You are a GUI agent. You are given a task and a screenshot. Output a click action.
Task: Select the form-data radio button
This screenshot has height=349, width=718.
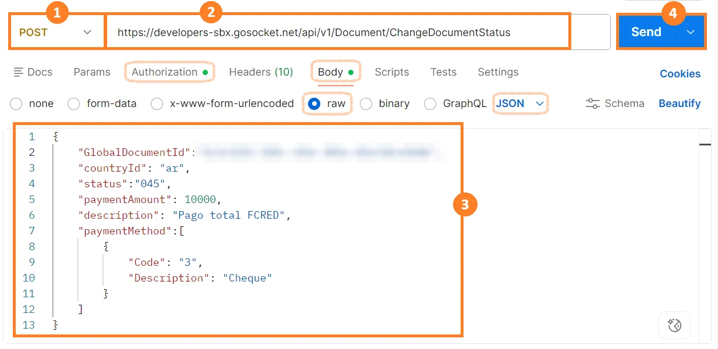point(74,104)
